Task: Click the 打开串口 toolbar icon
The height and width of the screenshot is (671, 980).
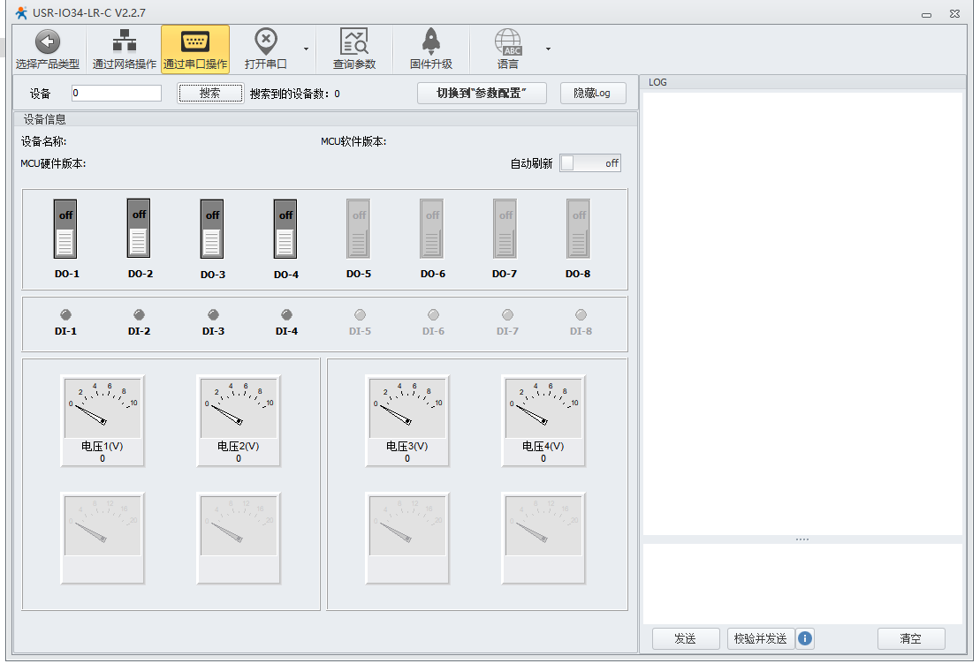Action: [x=265, y=41]
